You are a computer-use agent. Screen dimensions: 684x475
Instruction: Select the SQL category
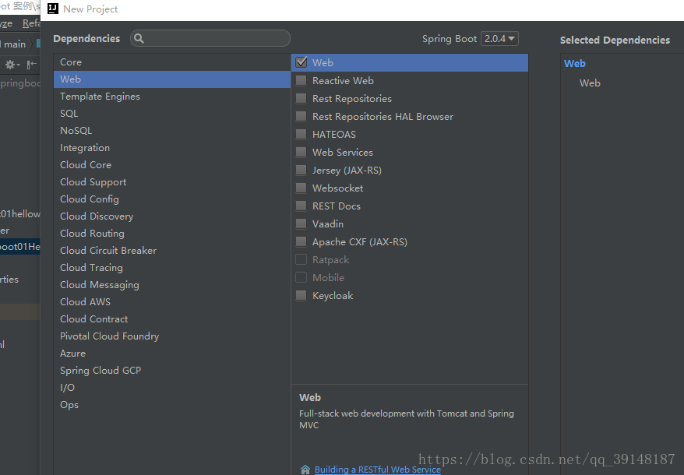172,114
